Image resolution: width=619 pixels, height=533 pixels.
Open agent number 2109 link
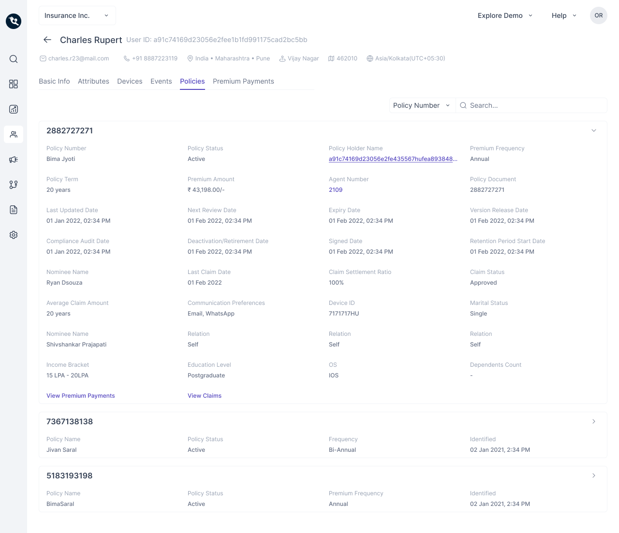pos(336,190)
